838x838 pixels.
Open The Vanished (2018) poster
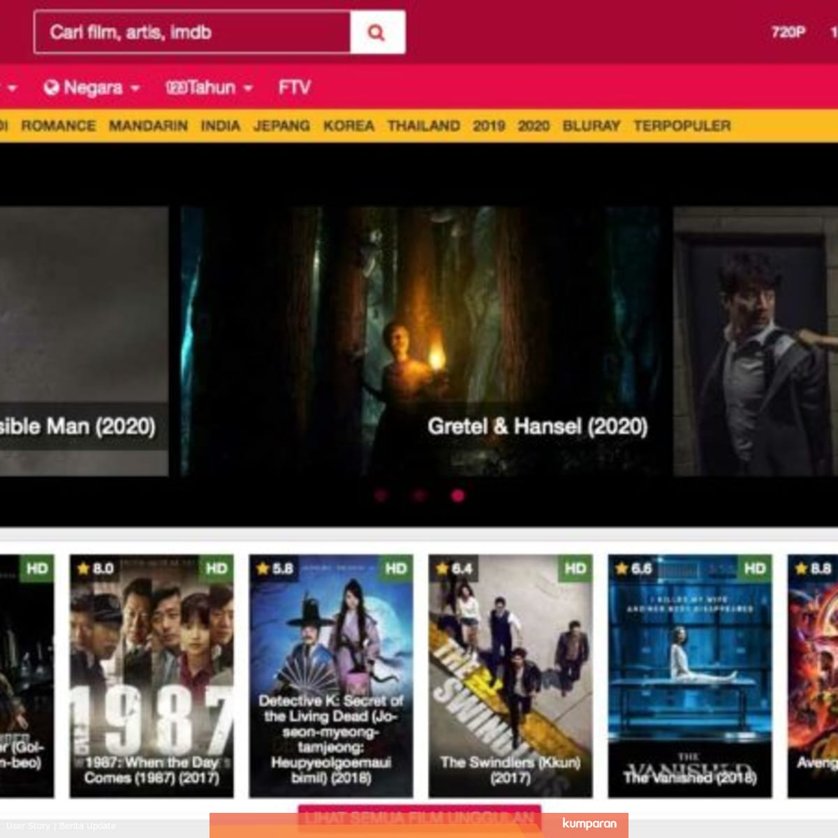coord(690,676)
